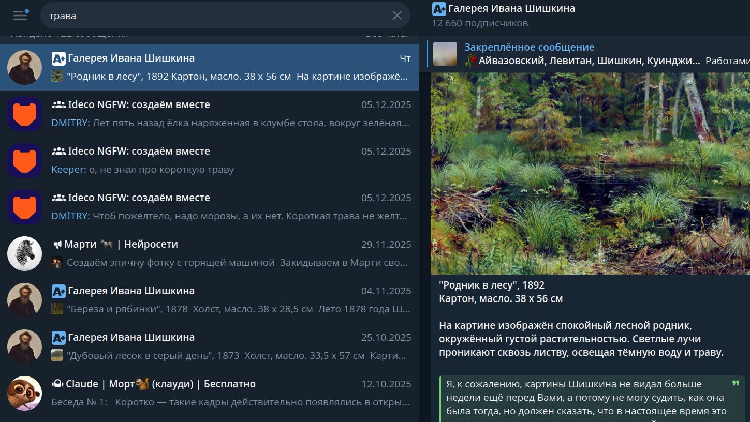
Task: Click the date "12.10.2025" in Claude row
Action: pos(386,384)
